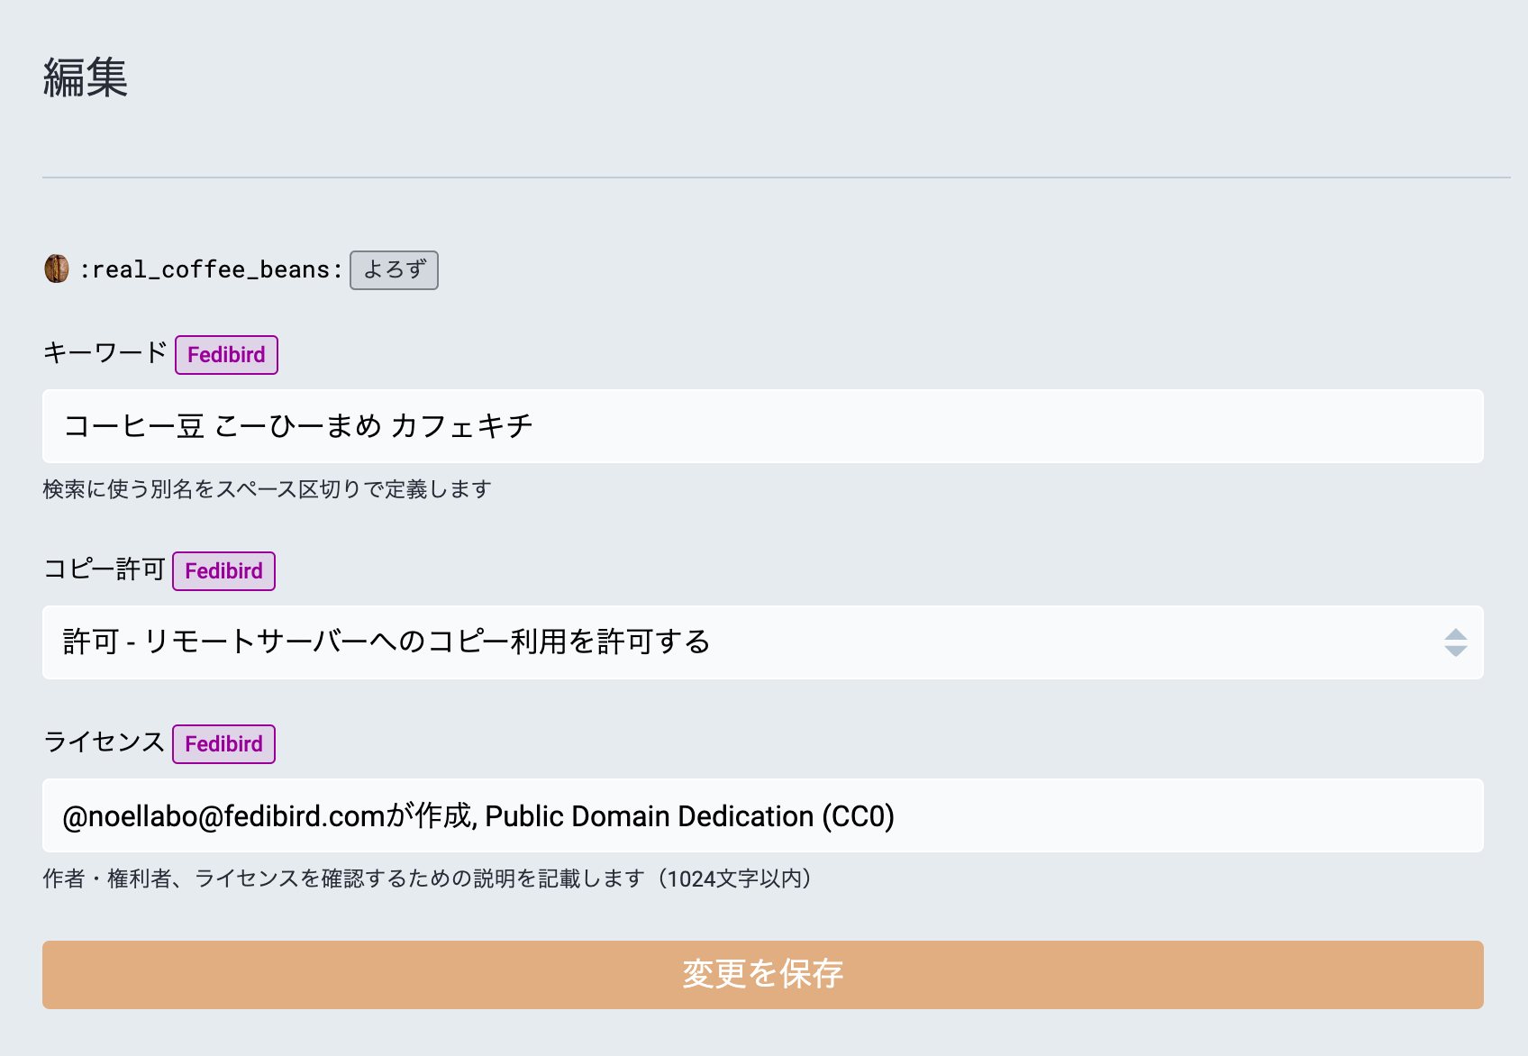Save changes with the 変更を保存 button
This screenshot has height=1056, width=1528.
pos(762,975)
